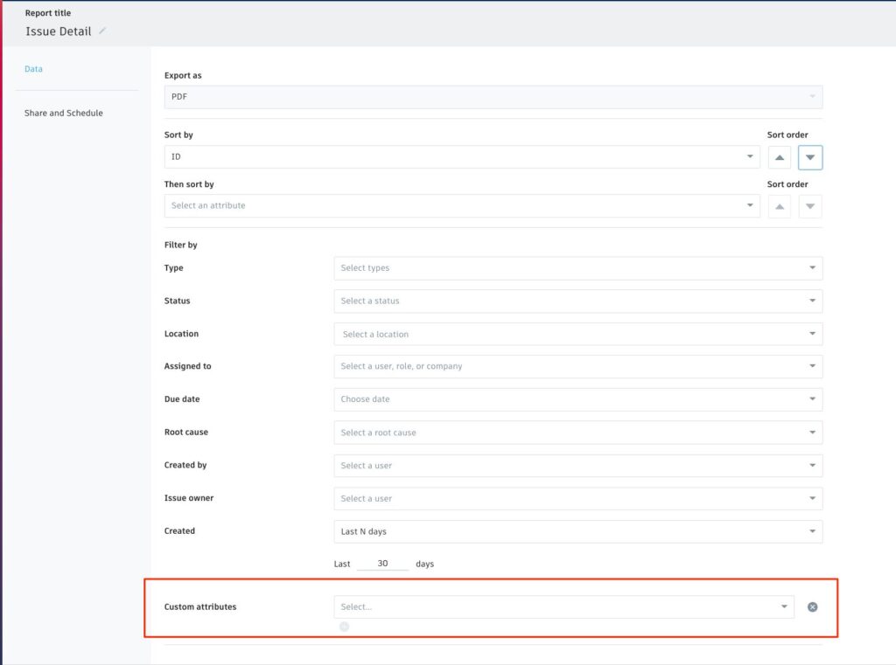The width and height of the screenshot is (896, 665).
Task: Click the days input showing 30
Action: click(x=382, y=563)
